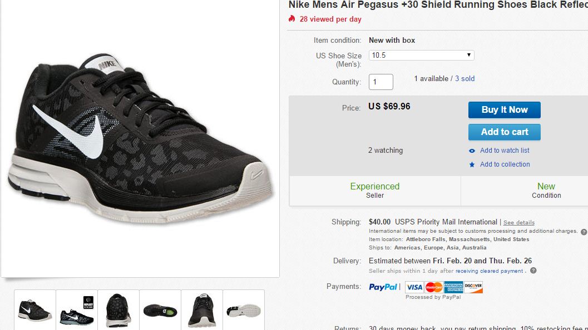Open See details shipping link
This screenshot has width=588, height=330.
[518, 222]
